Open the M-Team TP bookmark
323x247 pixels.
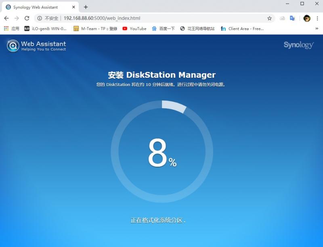(95, 29)
